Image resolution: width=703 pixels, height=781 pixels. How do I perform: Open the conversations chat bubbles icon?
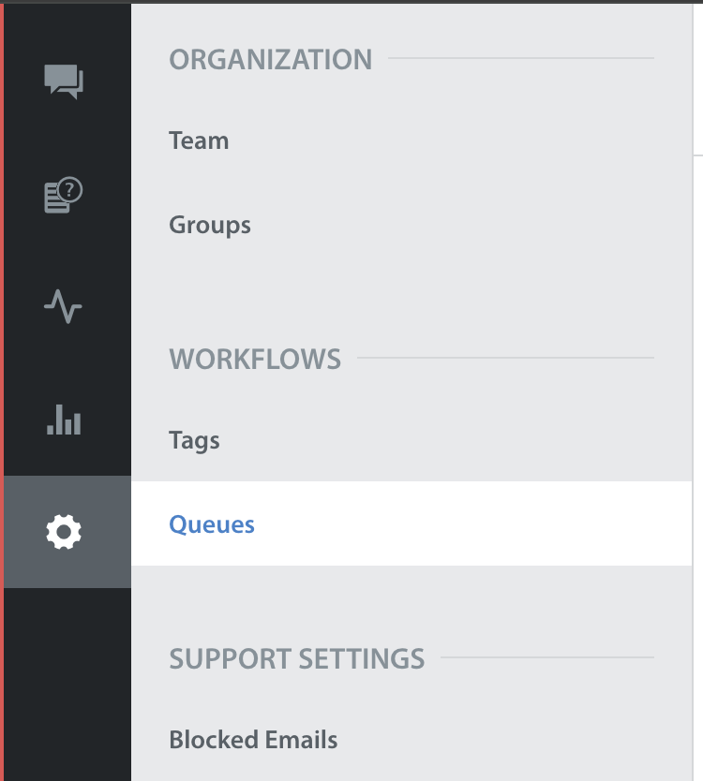[x=64, y=81]
